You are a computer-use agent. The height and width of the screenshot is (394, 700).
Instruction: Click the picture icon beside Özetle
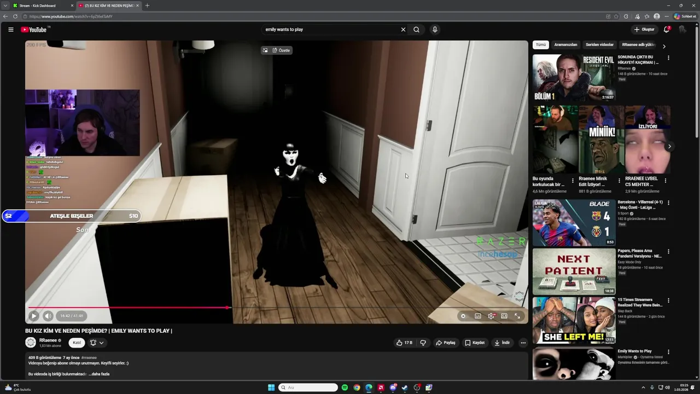(265, 50)
